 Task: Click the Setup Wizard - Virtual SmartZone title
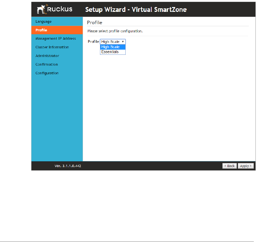click(x=136, y=10)
